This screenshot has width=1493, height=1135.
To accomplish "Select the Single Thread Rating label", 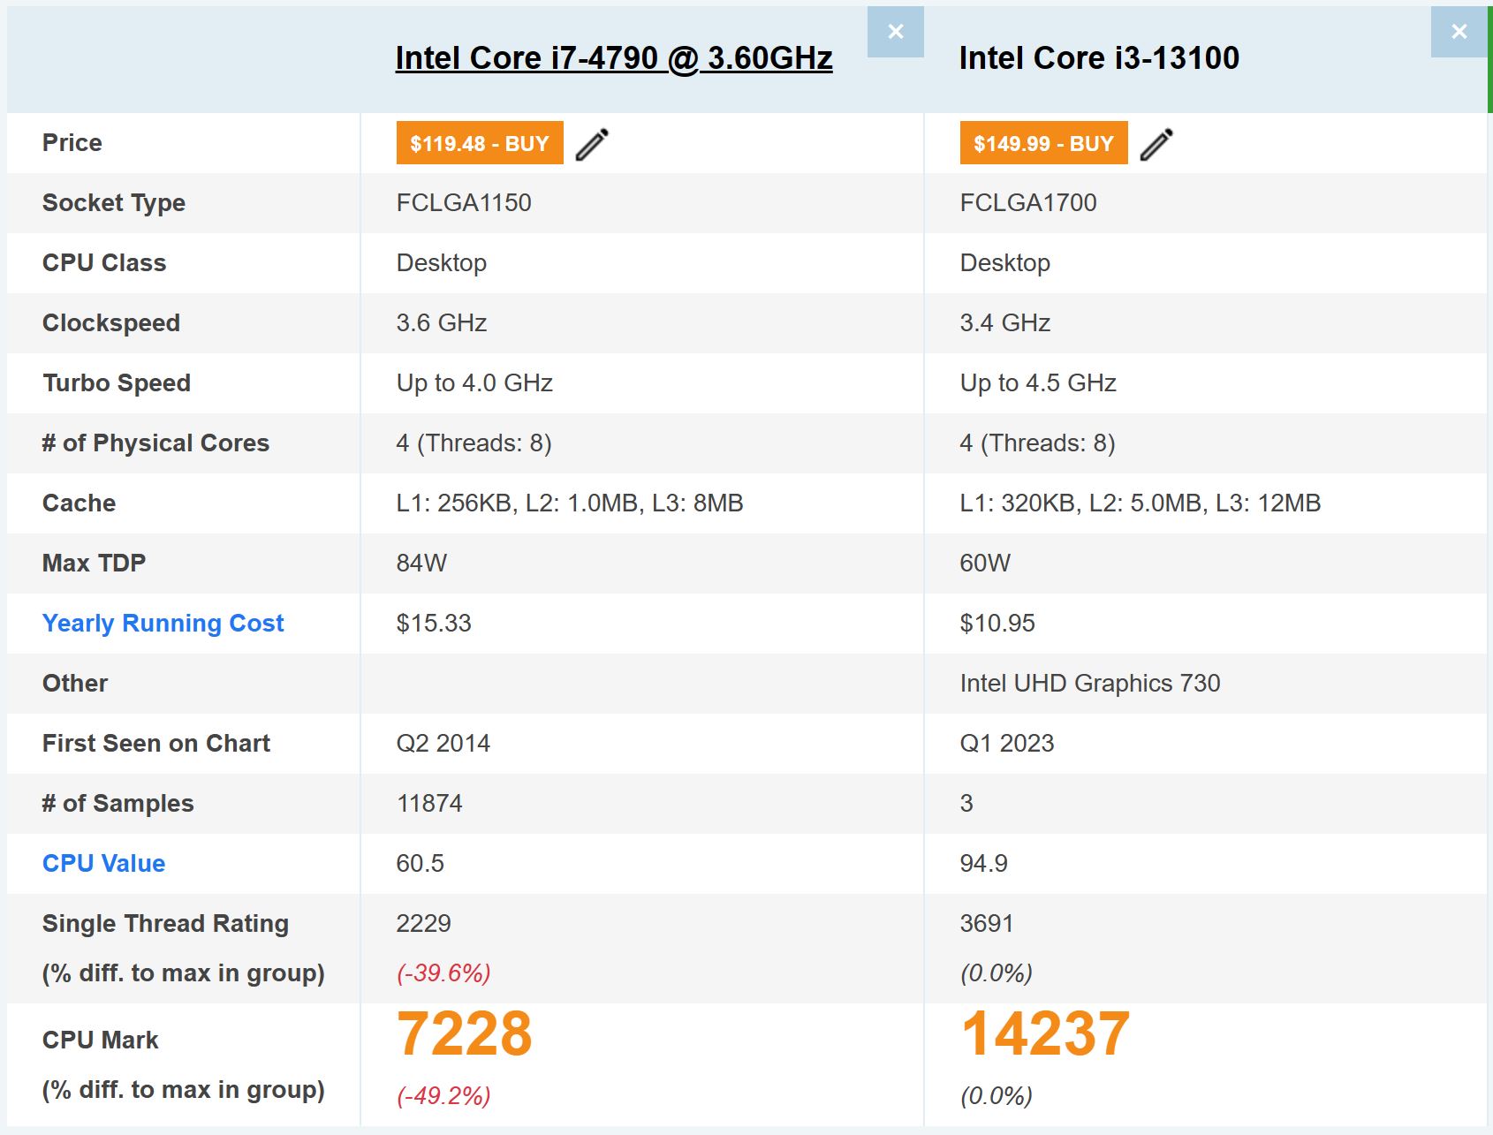I will pos(165,924).
